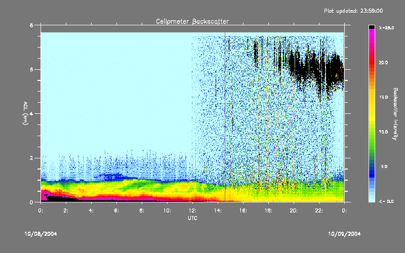Click the gray vertical marker line near 14:30

pyautogui.click(x=225, y=117)
